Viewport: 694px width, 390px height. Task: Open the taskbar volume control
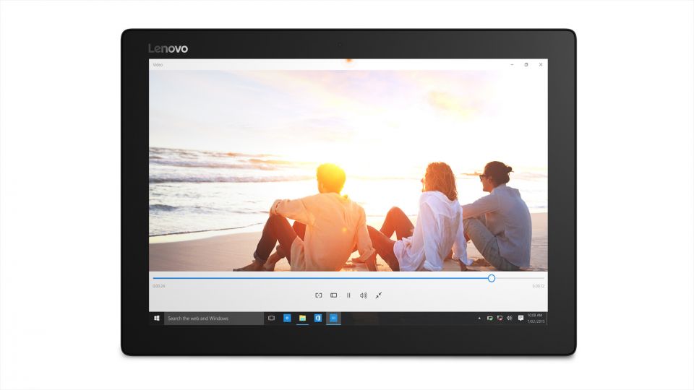coord(510,318)
